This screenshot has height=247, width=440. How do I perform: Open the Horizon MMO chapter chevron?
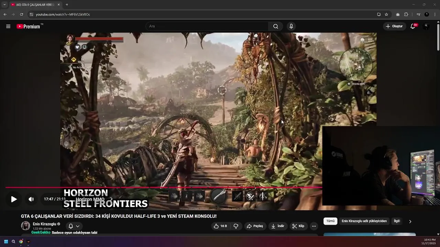[x=111, y=199]
